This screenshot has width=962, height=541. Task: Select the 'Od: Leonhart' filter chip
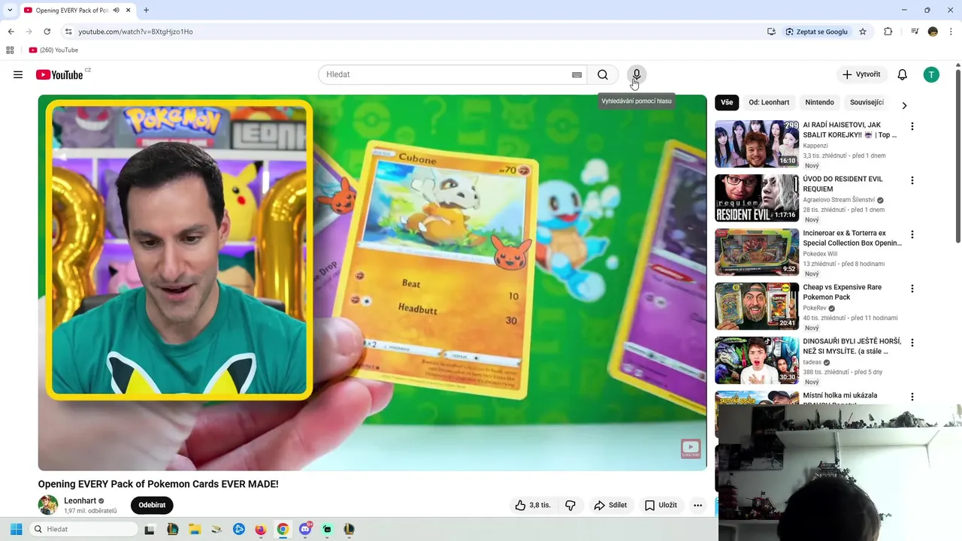coord(769,102)
